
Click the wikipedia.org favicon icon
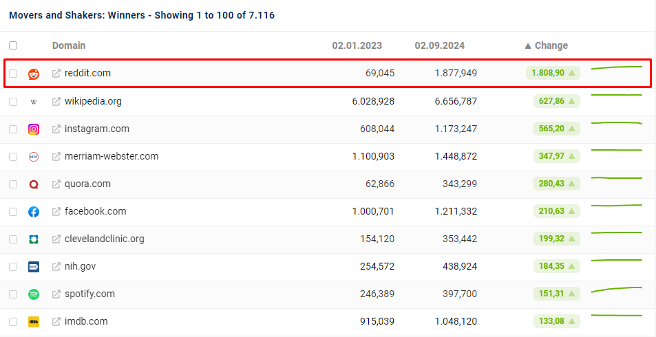coord(34,102)
